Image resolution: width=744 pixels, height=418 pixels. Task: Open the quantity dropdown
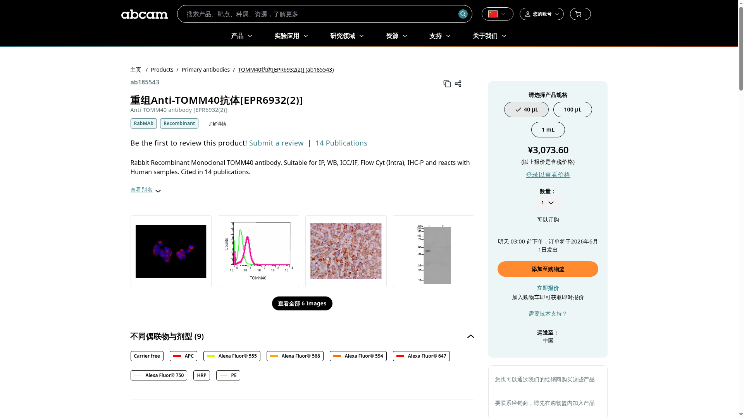pos(548,203)
